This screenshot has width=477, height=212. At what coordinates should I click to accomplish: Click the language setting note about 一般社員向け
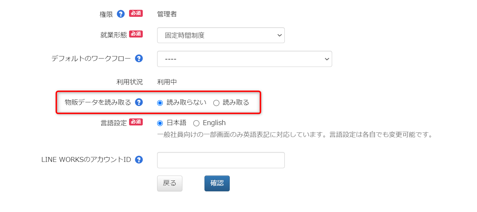[x=295, y=135]
